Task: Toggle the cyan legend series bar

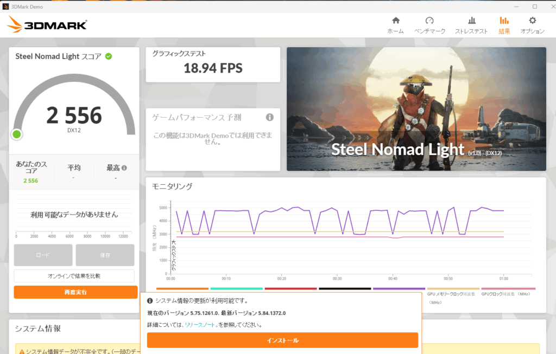Action: [237, 288]
